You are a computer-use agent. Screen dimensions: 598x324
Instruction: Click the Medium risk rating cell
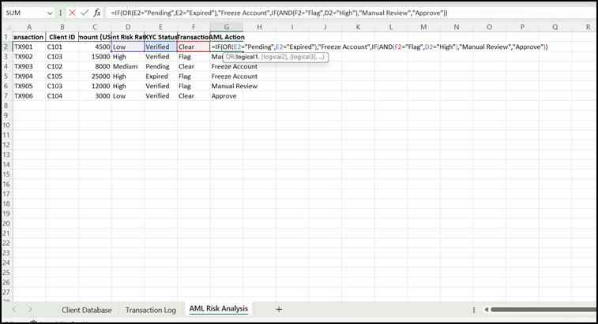(x=128, y=66)
